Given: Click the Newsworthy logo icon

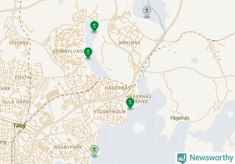Looking at the screenshot, I should click(x=182, y=158).
